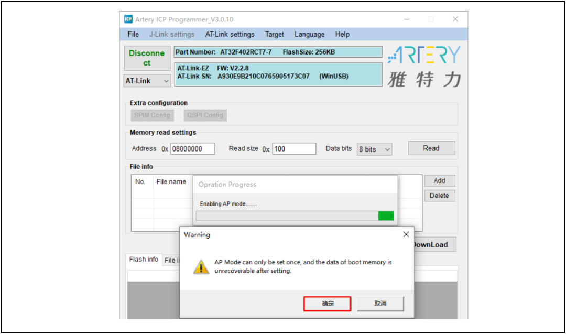
Task: Expand the AT-Link interface dropdown
Action: [x=147, y=81]
